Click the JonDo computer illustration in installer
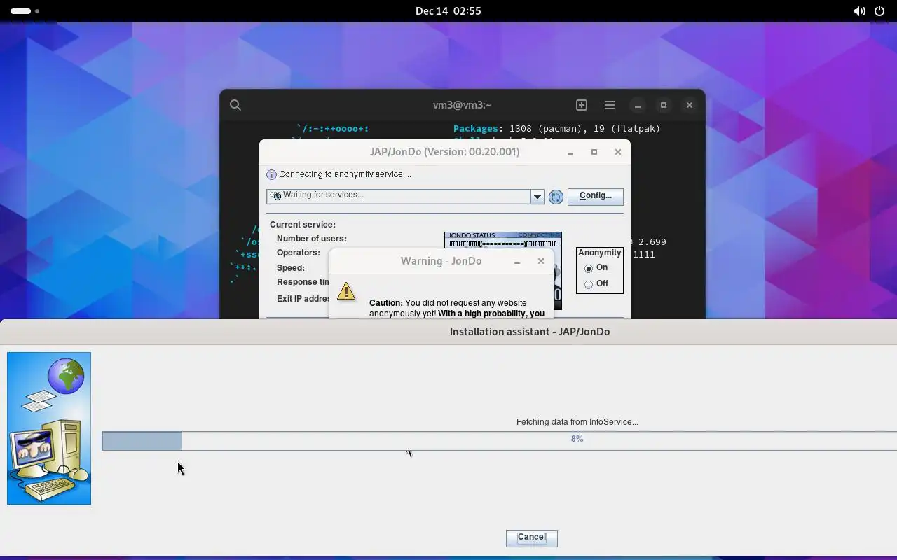The width and height of the screenshot is (897, 560). [49, 428]
